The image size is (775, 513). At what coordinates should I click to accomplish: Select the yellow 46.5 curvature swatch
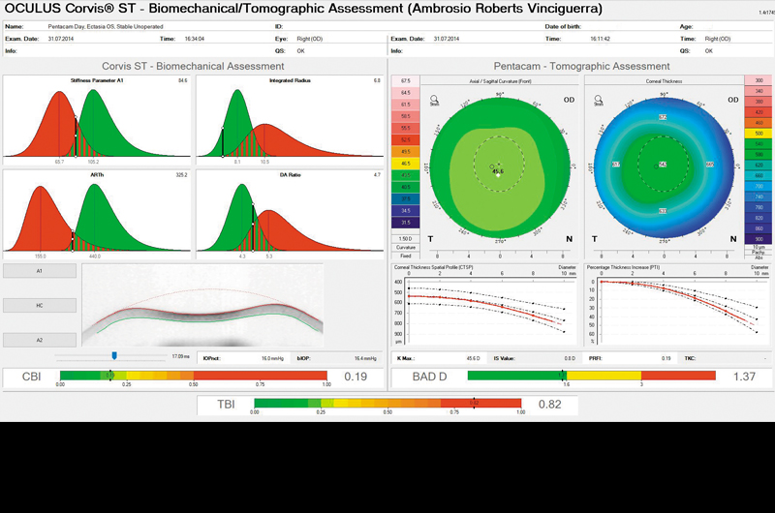pos(405,164)
